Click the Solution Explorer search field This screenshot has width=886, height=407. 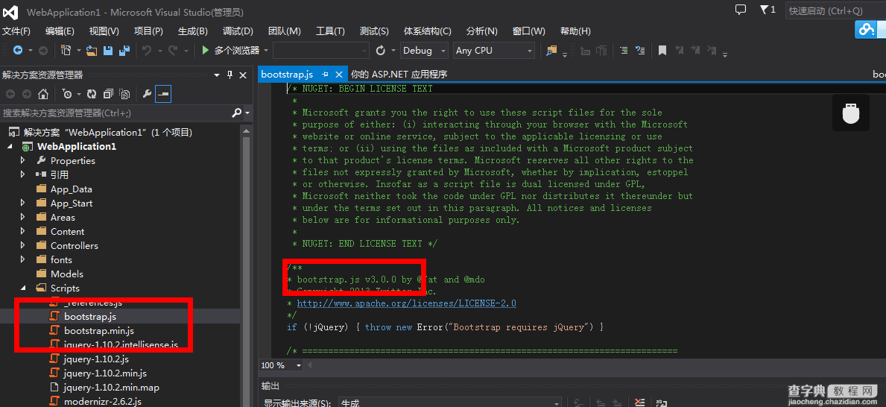(x=116, y=113)
